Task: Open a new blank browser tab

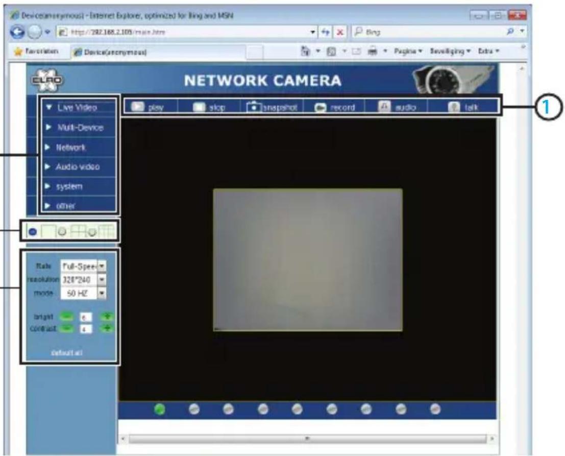Action: 255,53
